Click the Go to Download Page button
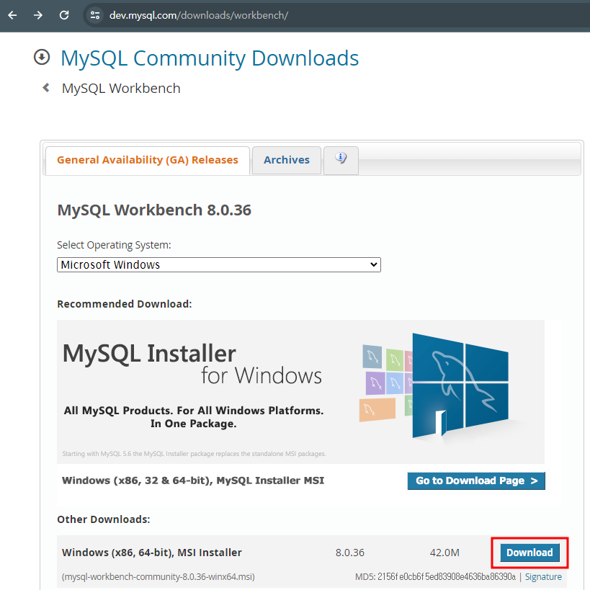Viewport: 590px width, 590px height. [475, 481]
